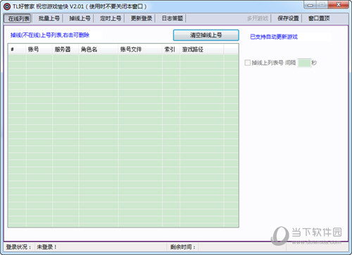This screenshot has height=255, width=352.
Task: Click the # column header
Action: pos(17,49)
